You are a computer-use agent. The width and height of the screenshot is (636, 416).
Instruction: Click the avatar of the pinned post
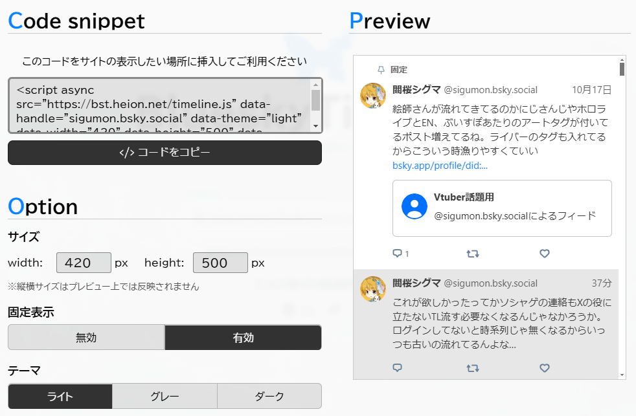coord(373,96)
